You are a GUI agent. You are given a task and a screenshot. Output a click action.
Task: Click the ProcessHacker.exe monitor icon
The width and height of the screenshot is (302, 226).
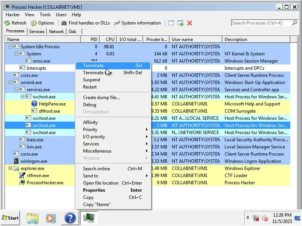[x=22, y=183]
